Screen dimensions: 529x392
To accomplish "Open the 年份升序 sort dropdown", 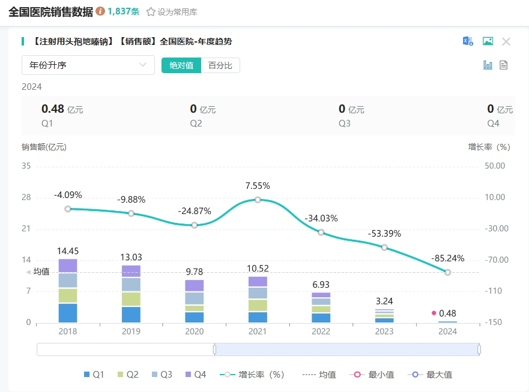I will coord(88,65).
